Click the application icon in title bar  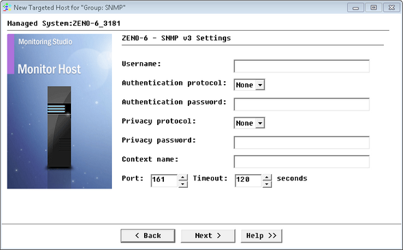click(7, 8)
